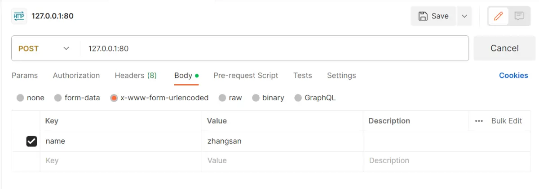The height and width of the screenshot is (189, 539).
Task: Choose the binary body option
Action: pos(256,98)
